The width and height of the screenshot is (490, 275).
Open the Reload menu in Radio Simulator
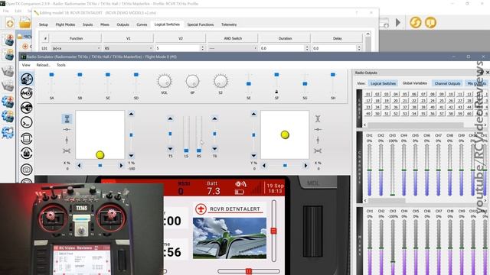[x=43, y=65]
